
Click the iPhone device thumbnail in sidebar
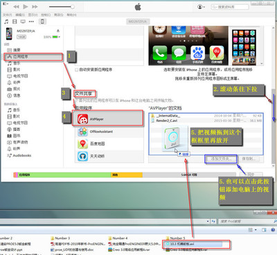(x=9, y=34)
